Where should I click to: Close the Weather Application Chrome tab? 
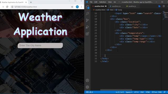[26, 2]
